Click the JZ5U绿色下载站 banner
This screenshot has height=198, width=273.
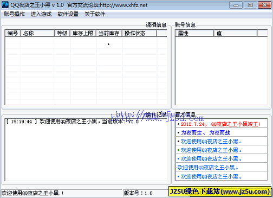coord(220,191)
